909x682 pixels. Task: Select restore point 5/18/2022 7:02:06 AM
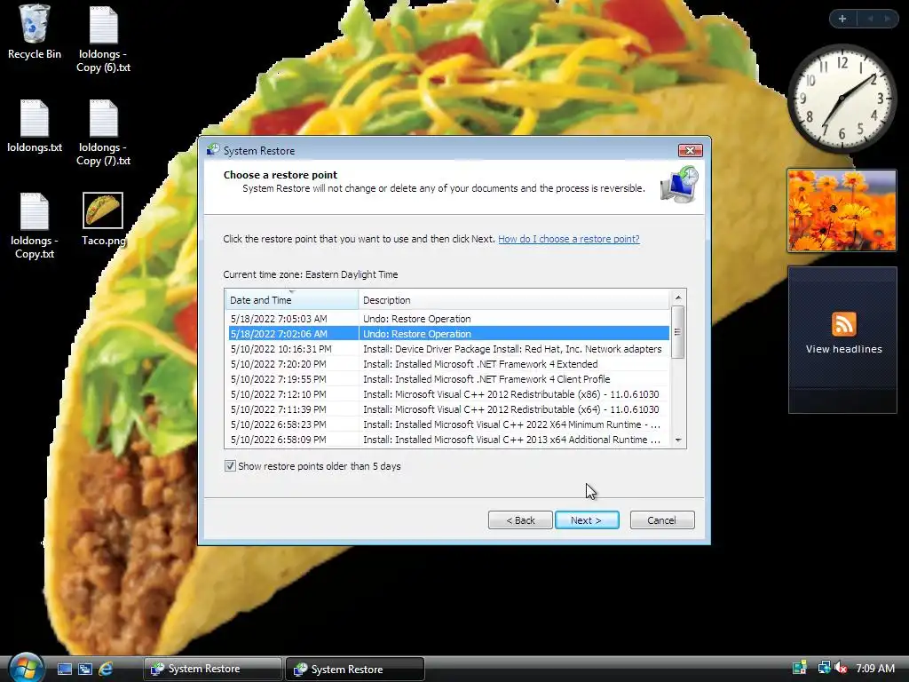pos(447,334)
